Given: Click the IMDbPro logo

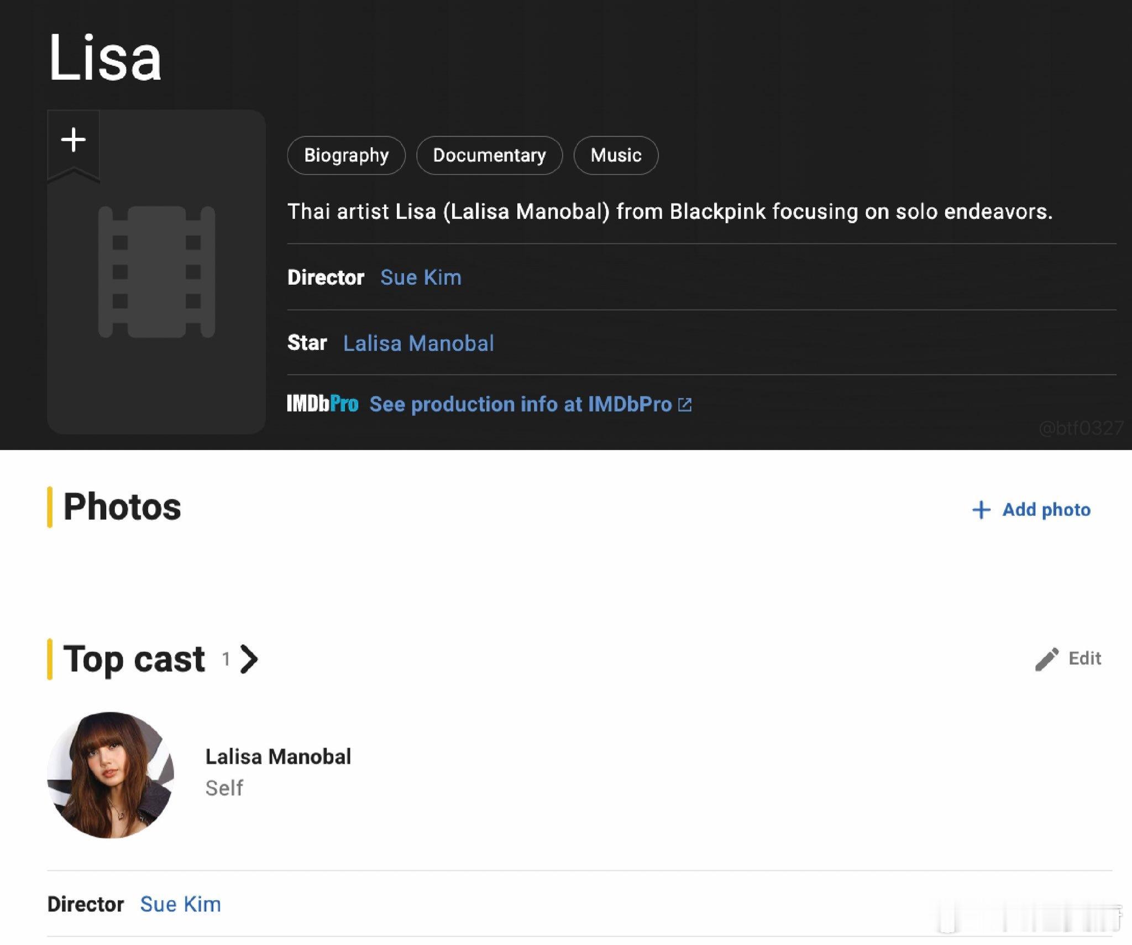Looking at the screenshot, I should pyautogui.click(x=322, y=404).
